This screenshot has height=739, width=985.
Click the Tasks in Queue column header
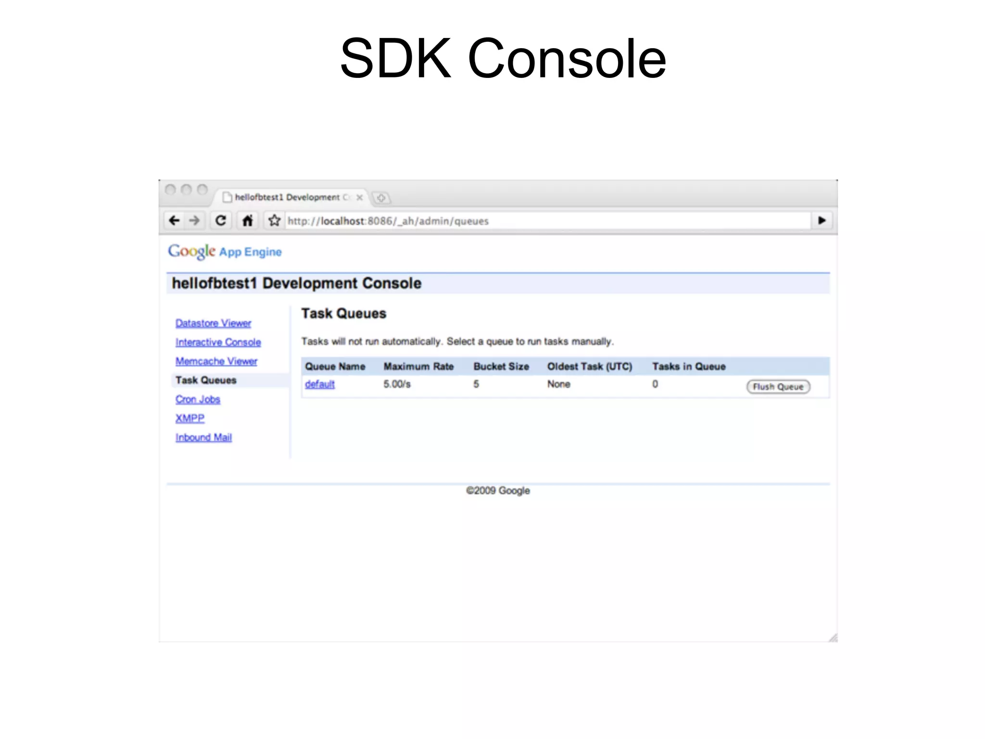click(x=689, y=367)
